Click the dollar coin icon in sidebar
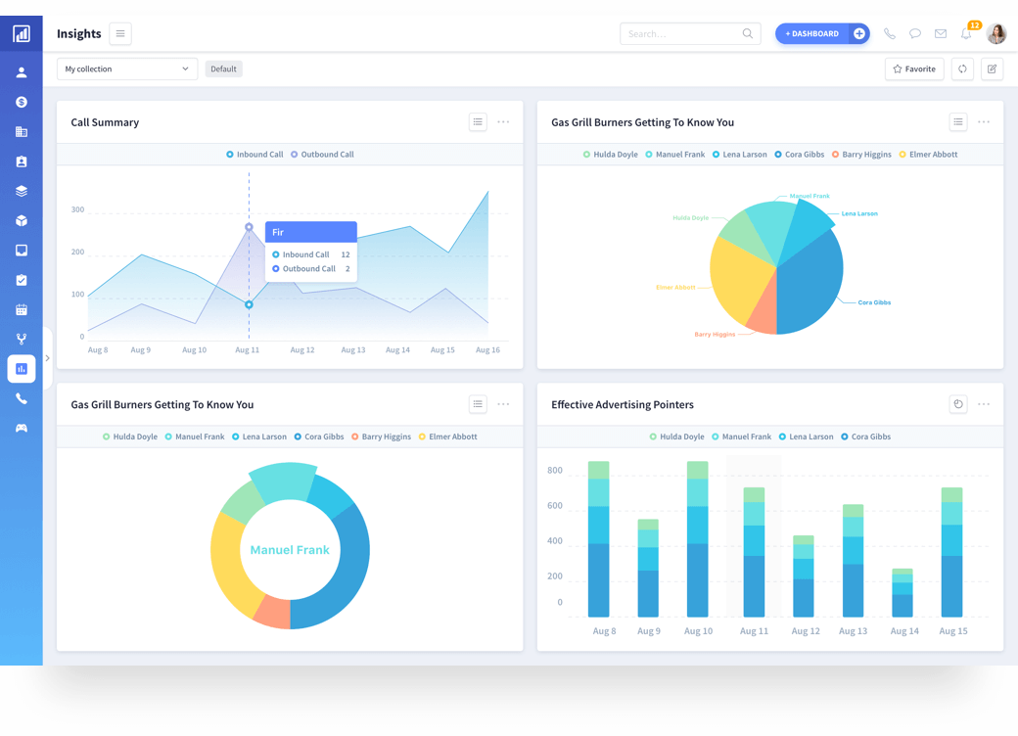The image size is (1018, 736). click(x=22, y=103)
